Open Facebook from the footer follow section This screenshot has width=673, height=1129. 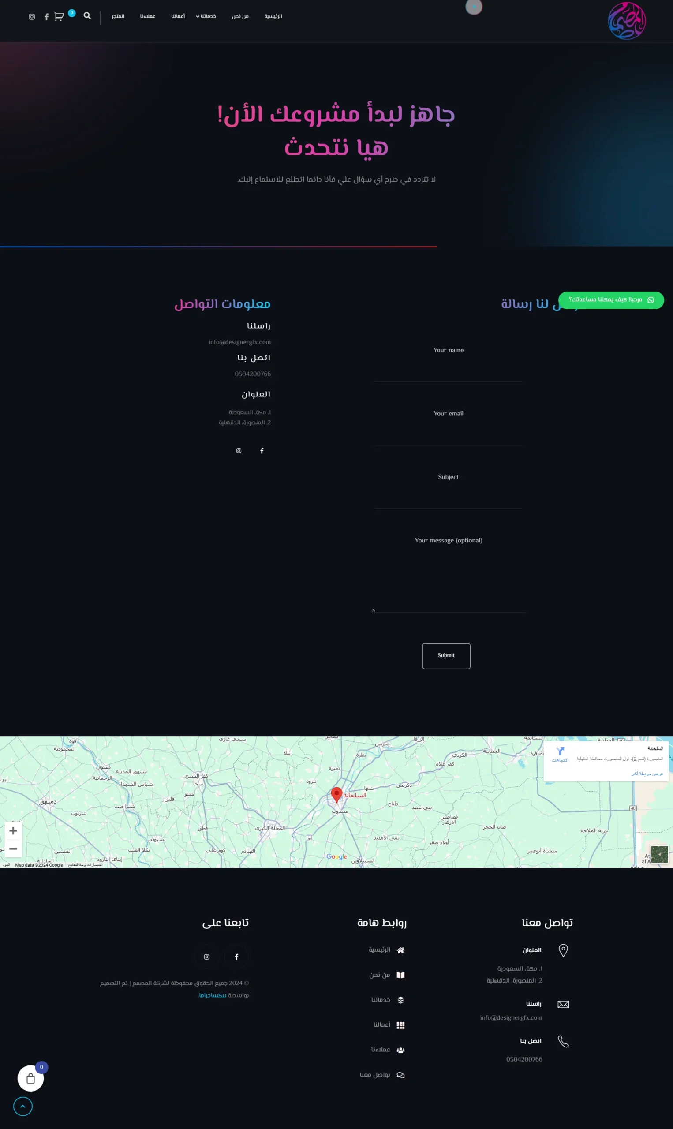click(236, 957)
